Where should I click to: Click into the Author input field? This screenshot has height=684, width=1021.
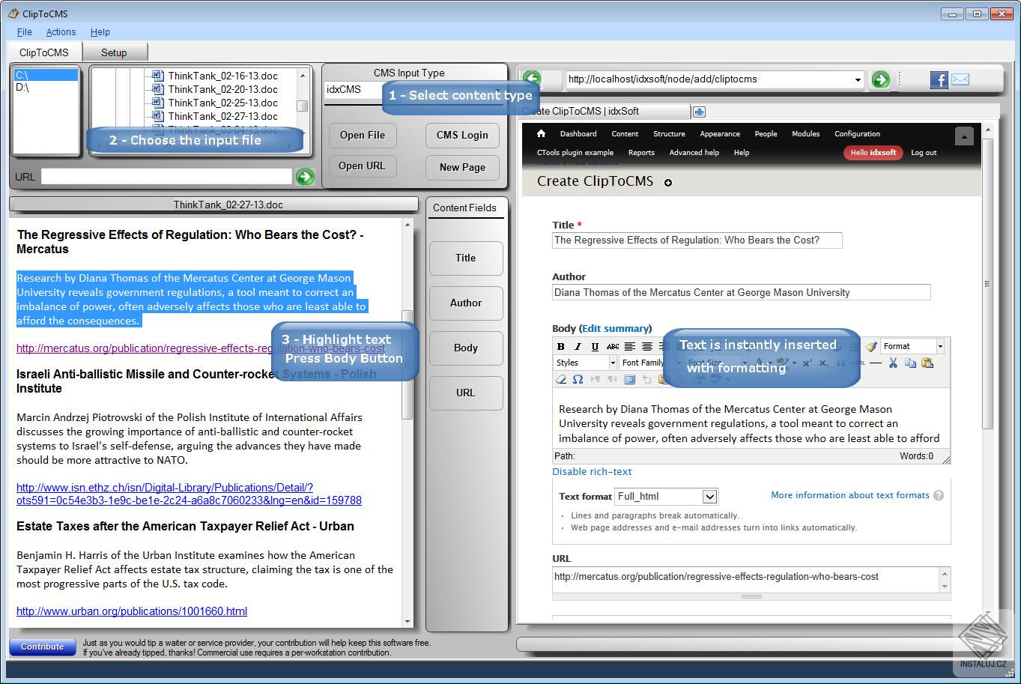coord(741,293)
